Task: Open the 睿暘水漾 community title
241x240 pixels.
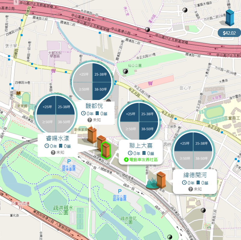Action: 57,138
